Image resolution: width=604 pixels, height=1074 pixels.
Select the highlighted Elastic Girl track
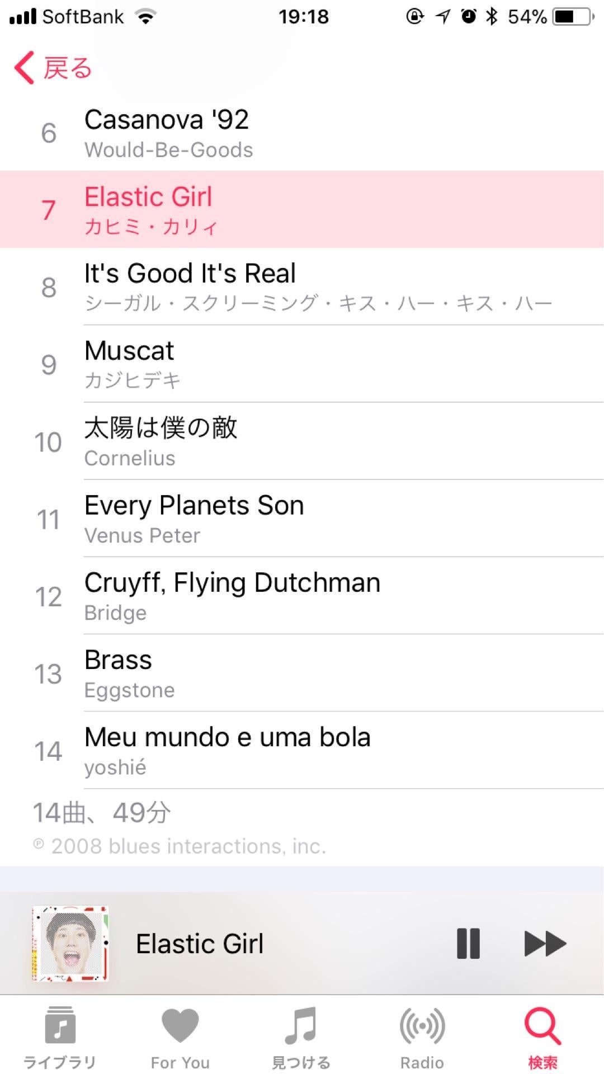302,210
